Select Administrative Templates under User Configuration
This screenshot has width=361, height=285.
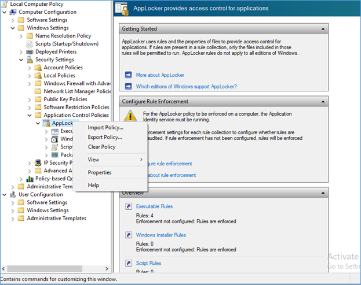tap(57, 219)
